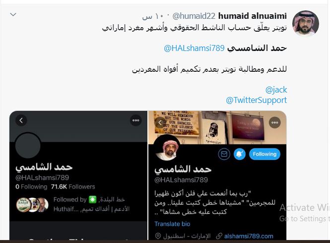Click the blue Following button
Image resolution: width=330 pixels, height=243 pixels.
(x=264, y=154)
